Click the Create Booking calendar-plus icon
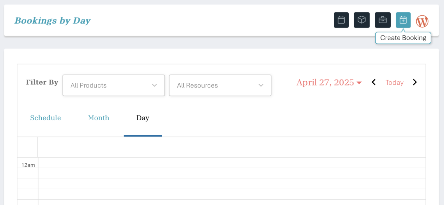Viewport: 444px width, 205px height. tap(403, 20)
